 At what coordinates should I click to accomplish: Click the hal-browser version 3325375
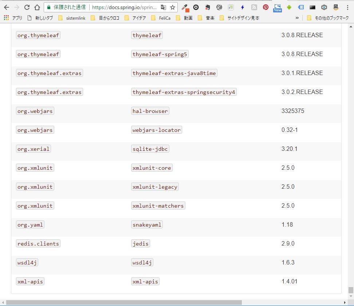293,111
